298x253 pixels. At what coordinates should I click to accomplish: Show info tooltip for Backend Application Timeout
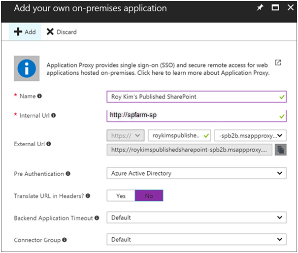[97, 218]
